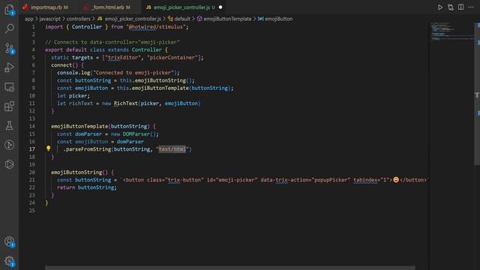The image size is (480, 270).
Task: Open the Extensions view
Action: tap(10, 106)
